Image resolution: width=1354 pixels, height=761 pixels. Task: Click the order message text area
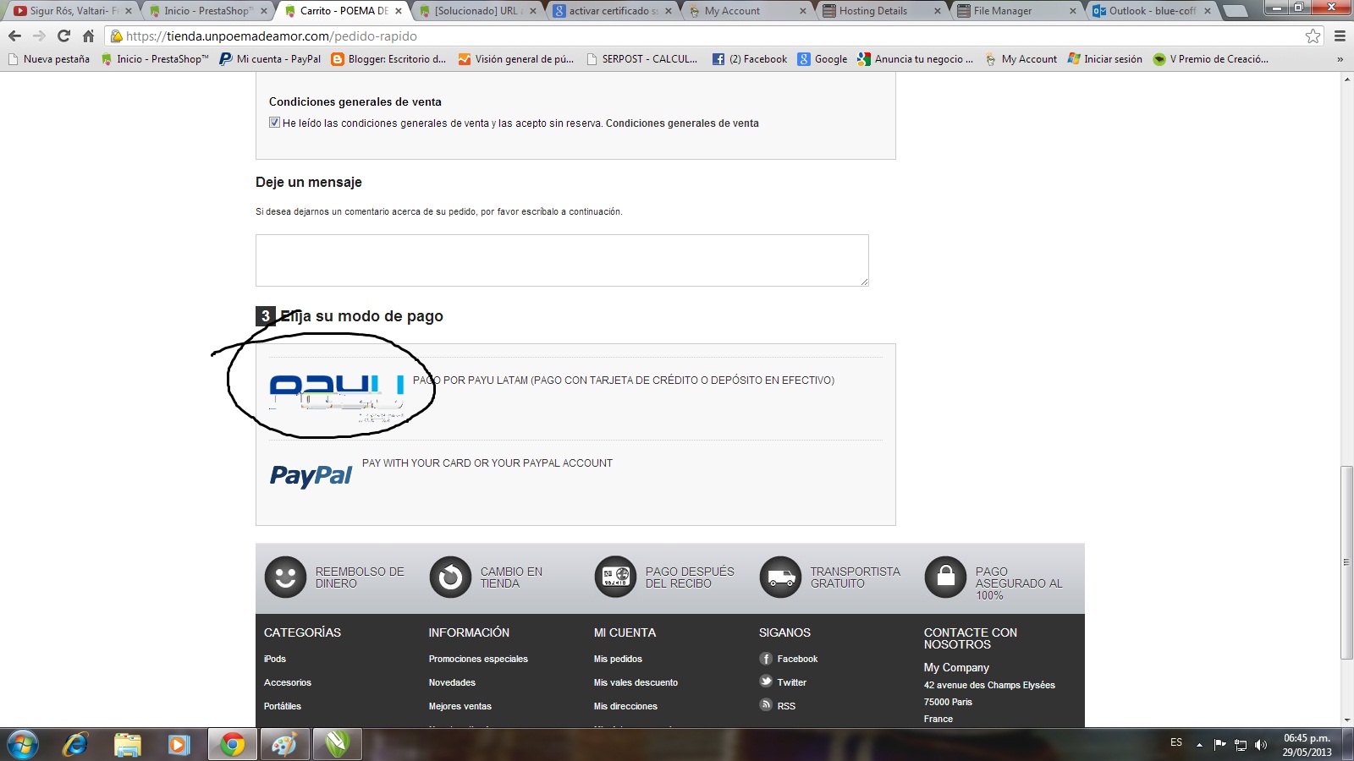(562, 260)
